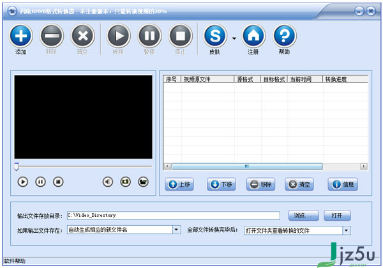Minimize the converter window
The image size is (383, 268).
[x=359, y=11]
